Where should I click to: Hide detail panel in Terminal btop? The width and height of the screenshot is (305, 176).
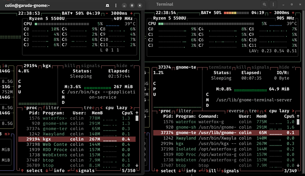point(287,67)
